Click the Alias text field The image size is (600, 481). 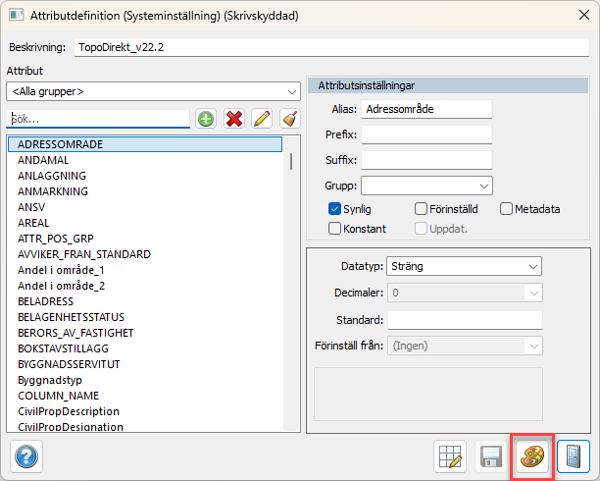coord(425,109)
